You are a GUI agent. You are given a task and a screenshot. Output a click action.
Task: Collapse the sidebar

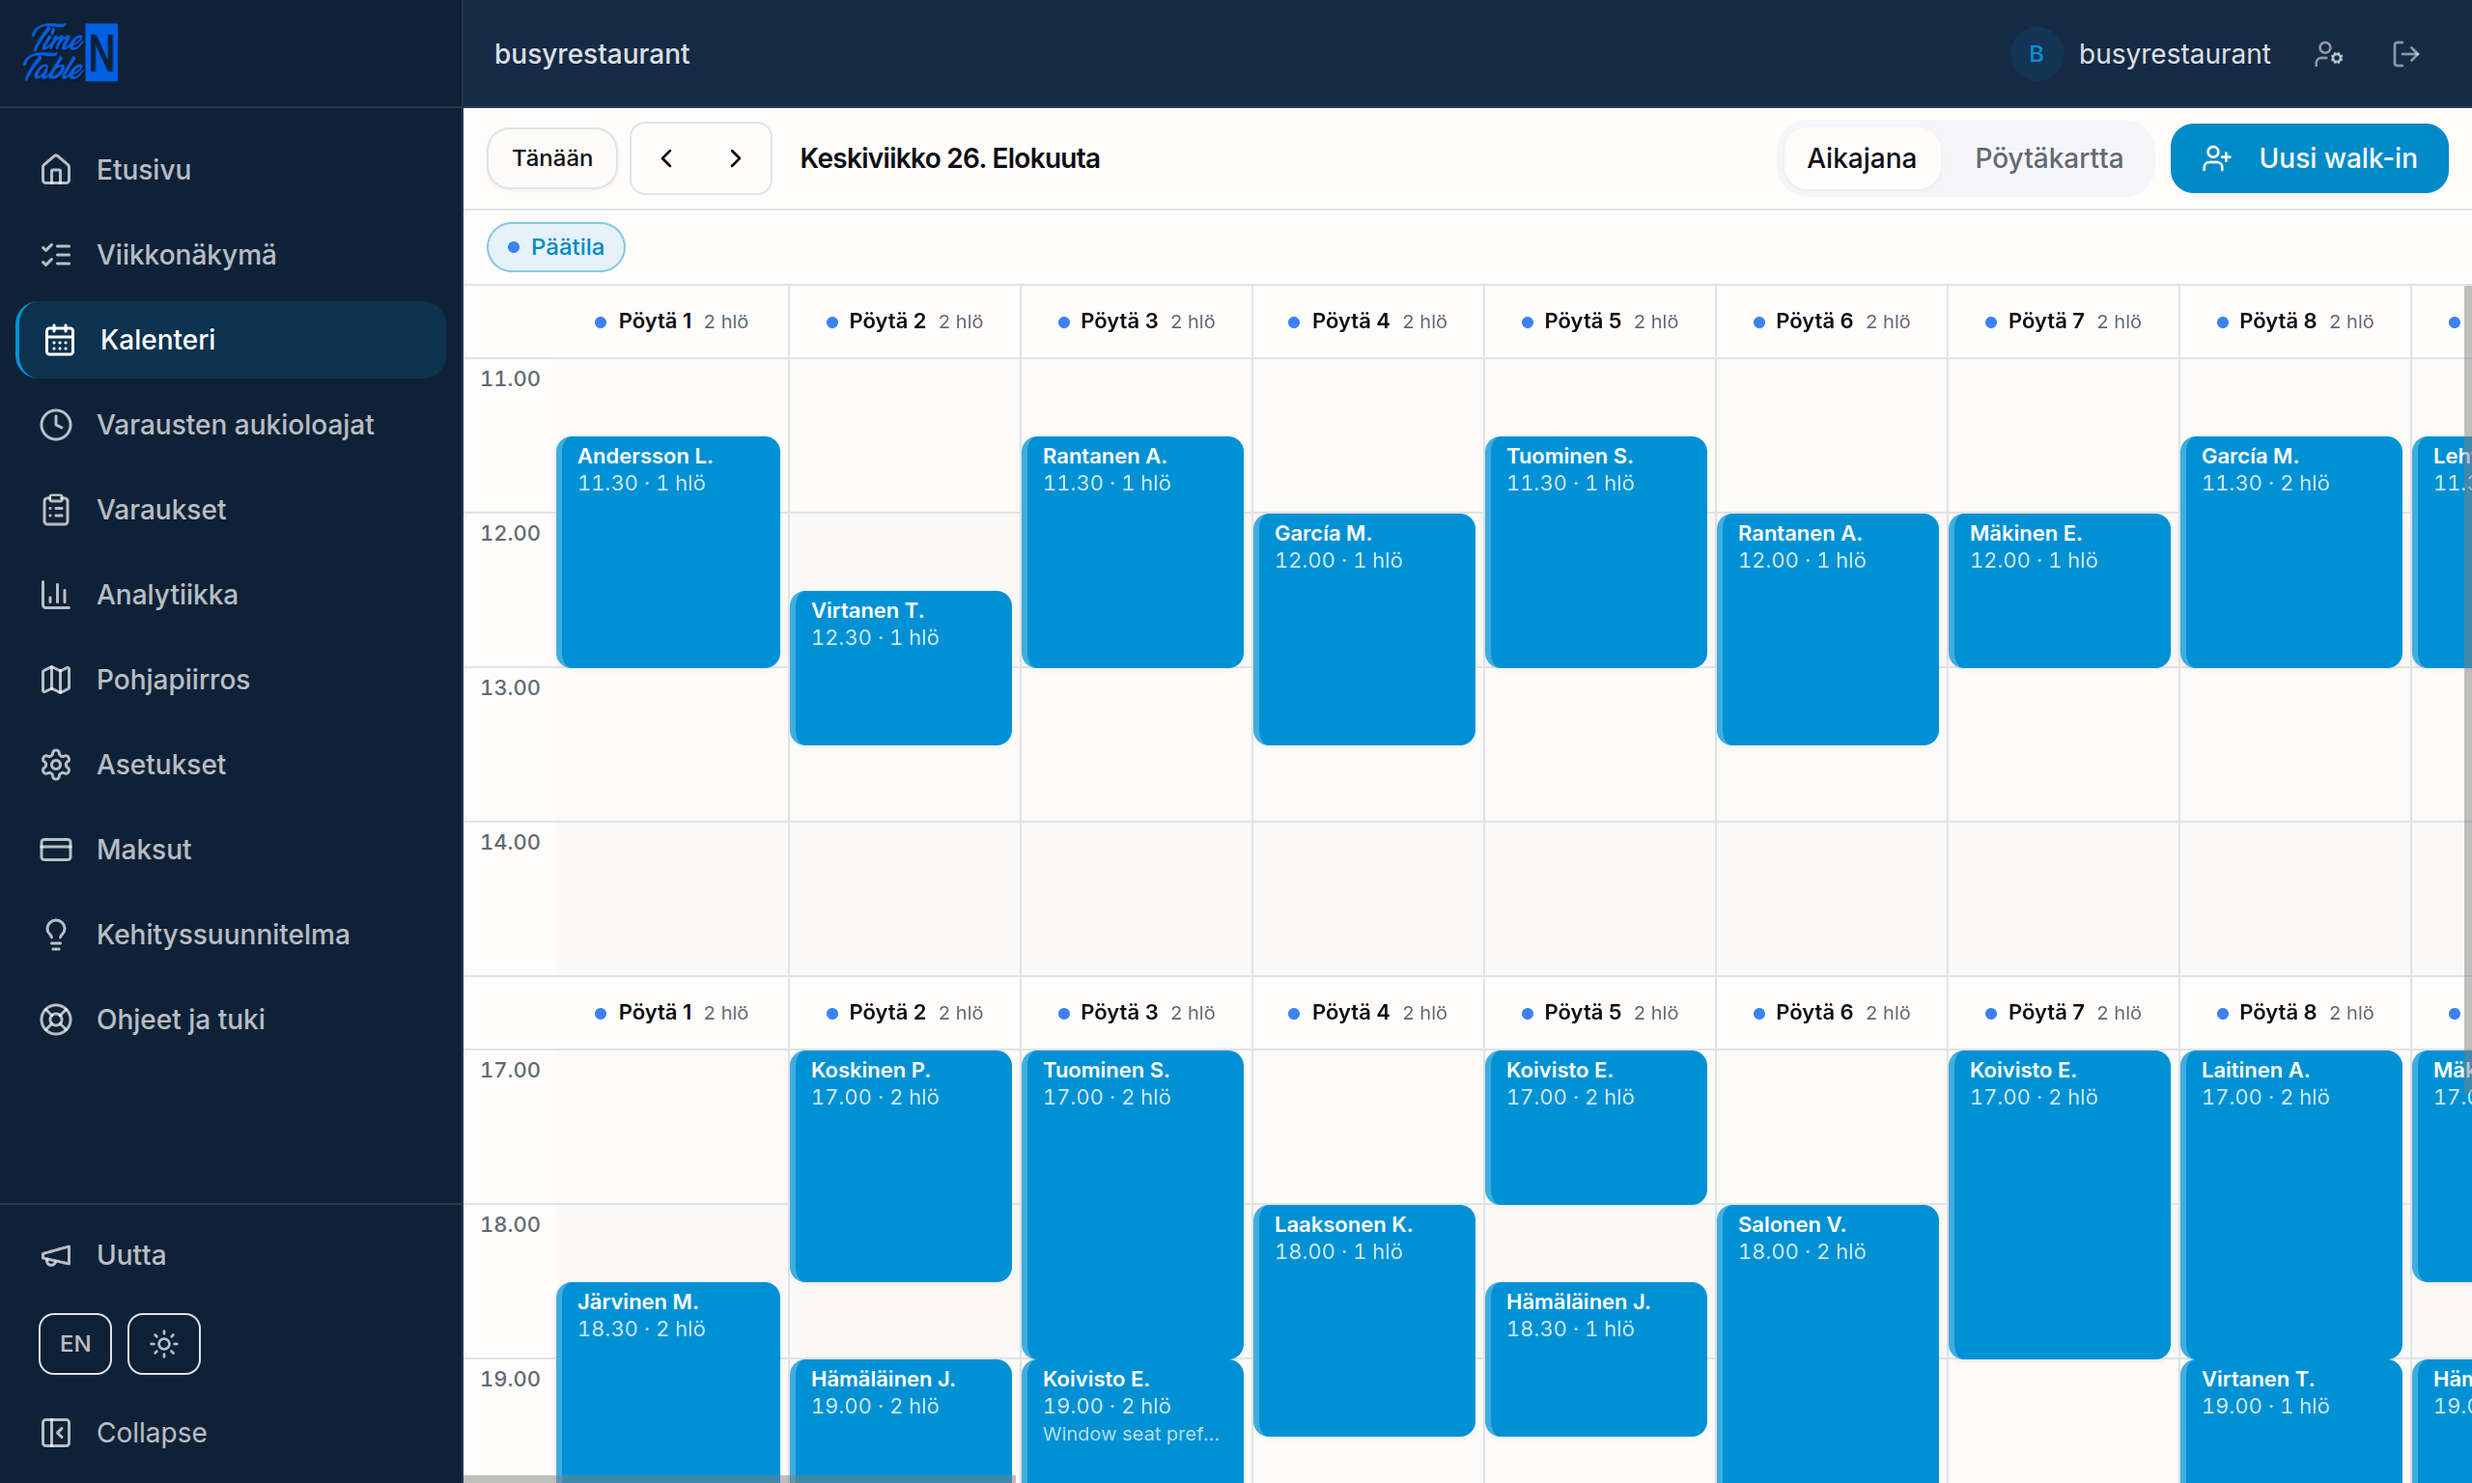[x=231, y=1433]
